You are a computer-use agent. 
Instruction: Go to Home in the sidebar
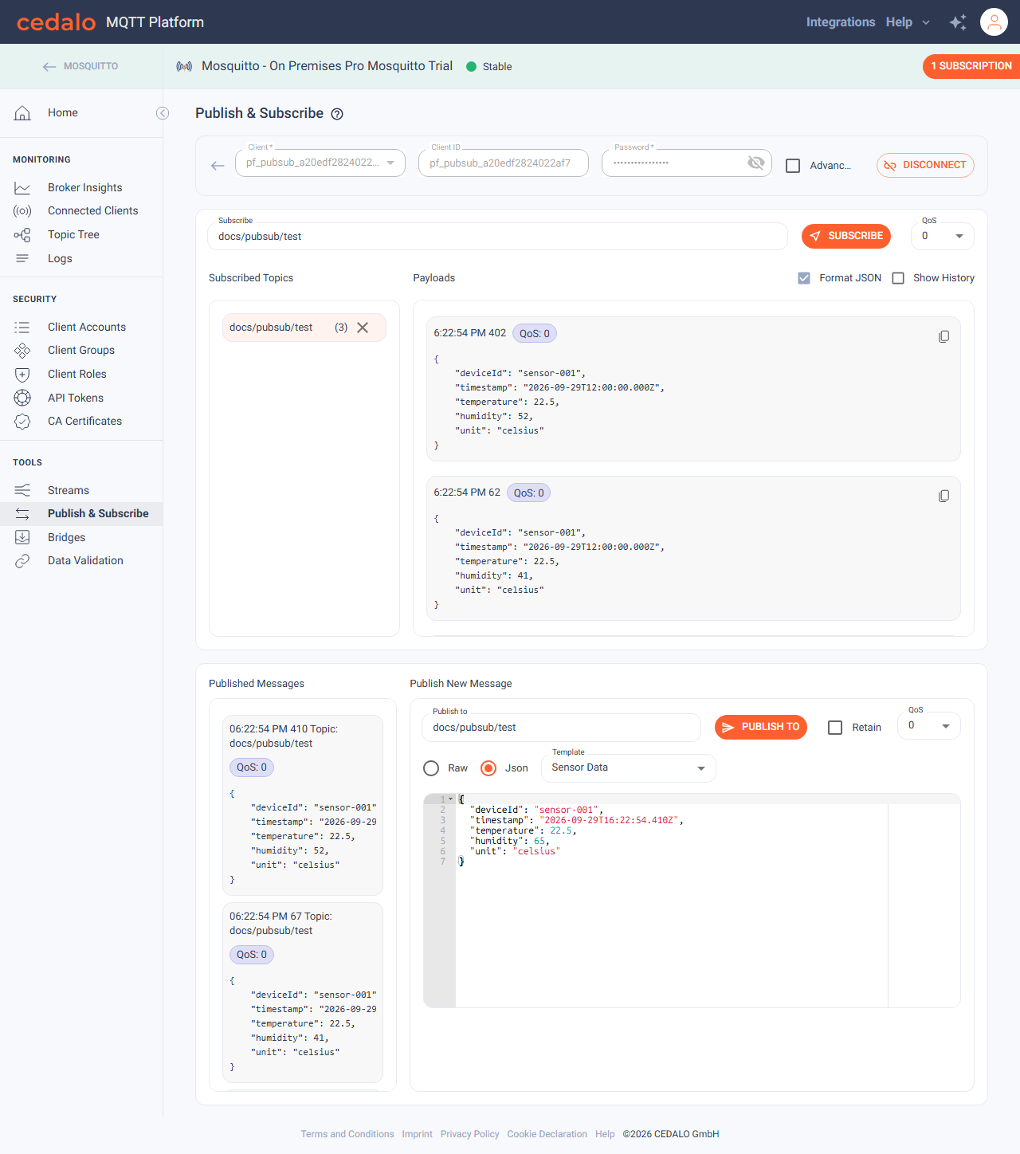[x=81, y=113]
